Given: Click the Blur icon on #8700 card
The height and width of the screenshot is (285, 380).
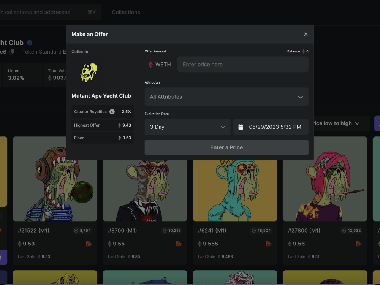Looking at the screenshot, I should coord(178,244).
